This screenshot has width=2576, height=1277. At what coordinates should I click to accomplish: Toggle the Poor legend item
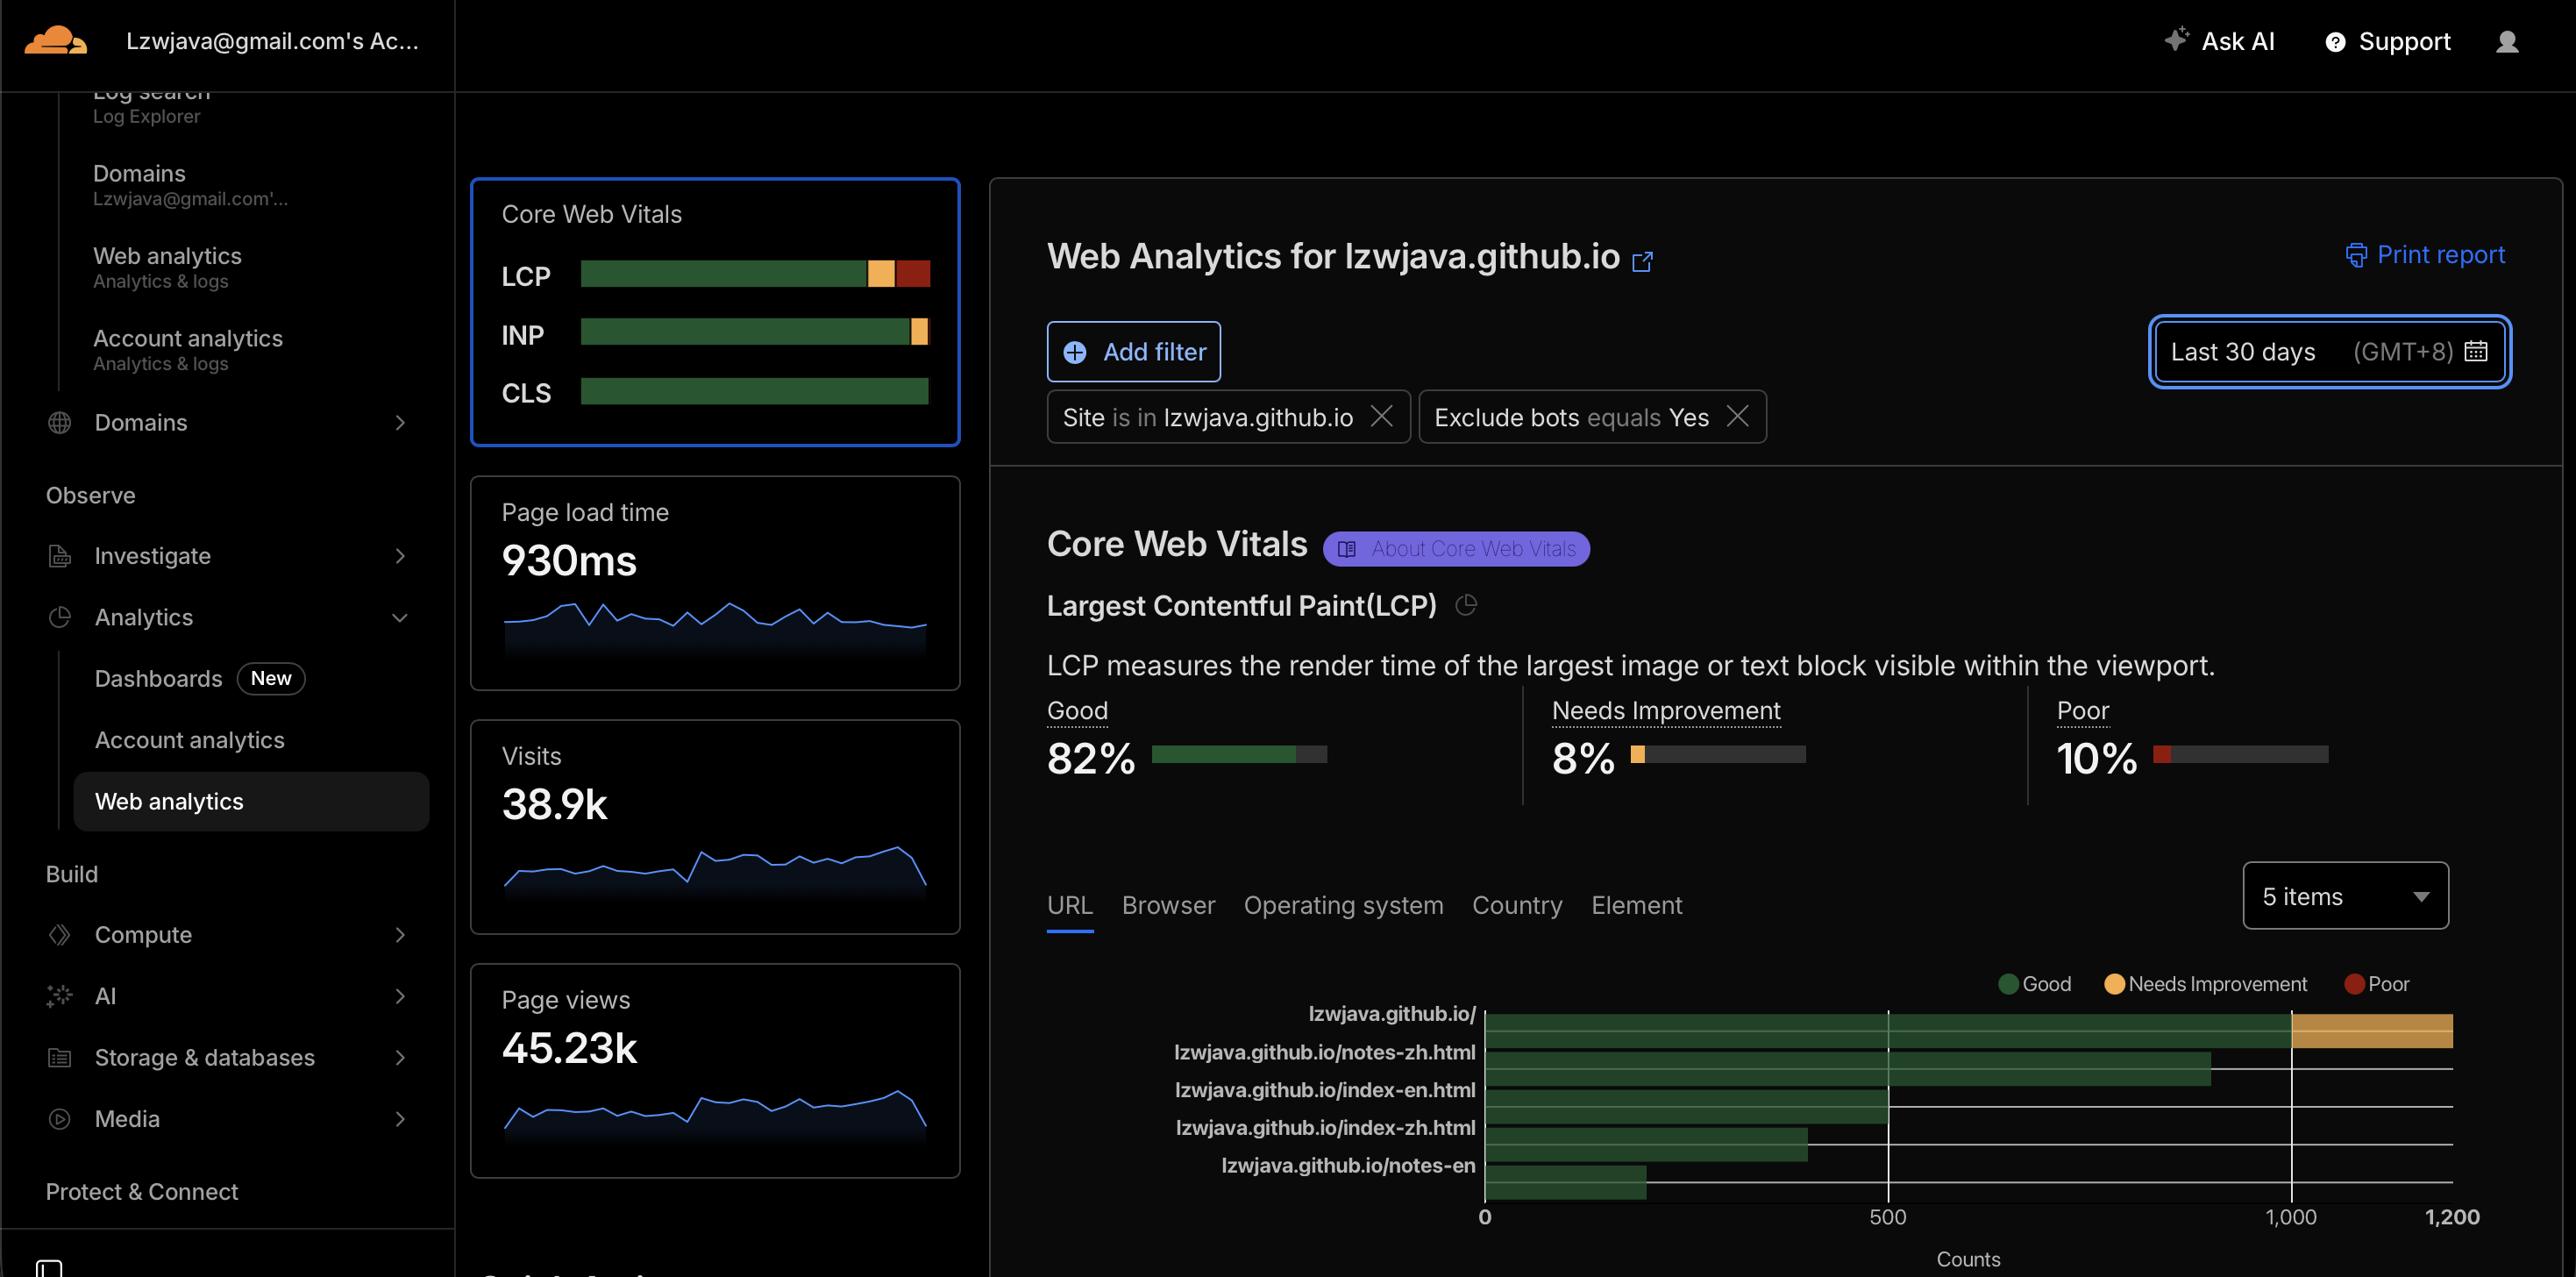[x=2376, y=984]
